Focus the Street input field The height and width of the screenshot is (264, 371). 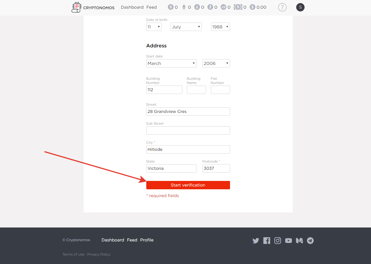tap(188, 112)
